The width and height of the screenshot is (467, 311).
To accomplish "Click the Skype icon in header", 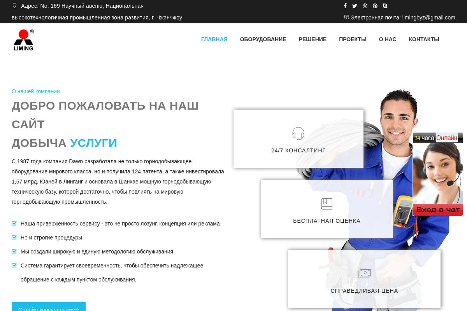I will point(385,6).
